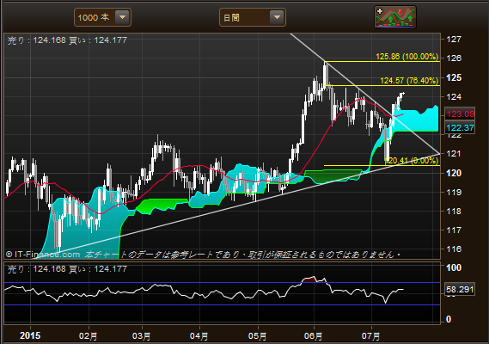Image resolution: width=489 pixels, height=344 pixels.
Task: Select the cyan 122.37 price tag
Action: 460,127
